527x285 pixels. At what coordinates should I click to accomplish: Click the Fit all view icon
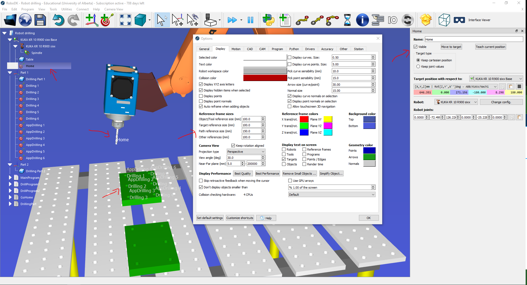(x=125, y=20)
